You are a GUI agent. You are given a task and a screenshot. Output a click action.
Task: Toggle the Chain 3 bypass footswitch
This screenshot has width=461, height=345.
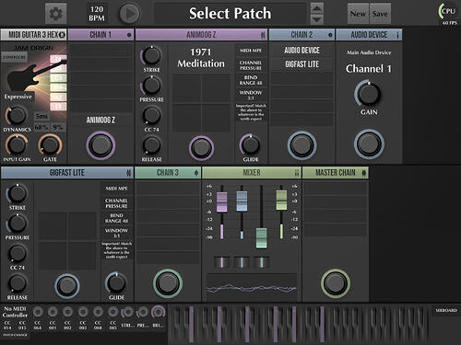168,283
